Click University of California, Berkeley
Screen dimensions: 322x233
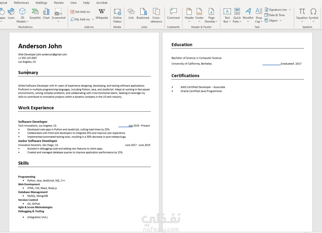(192, 64)
